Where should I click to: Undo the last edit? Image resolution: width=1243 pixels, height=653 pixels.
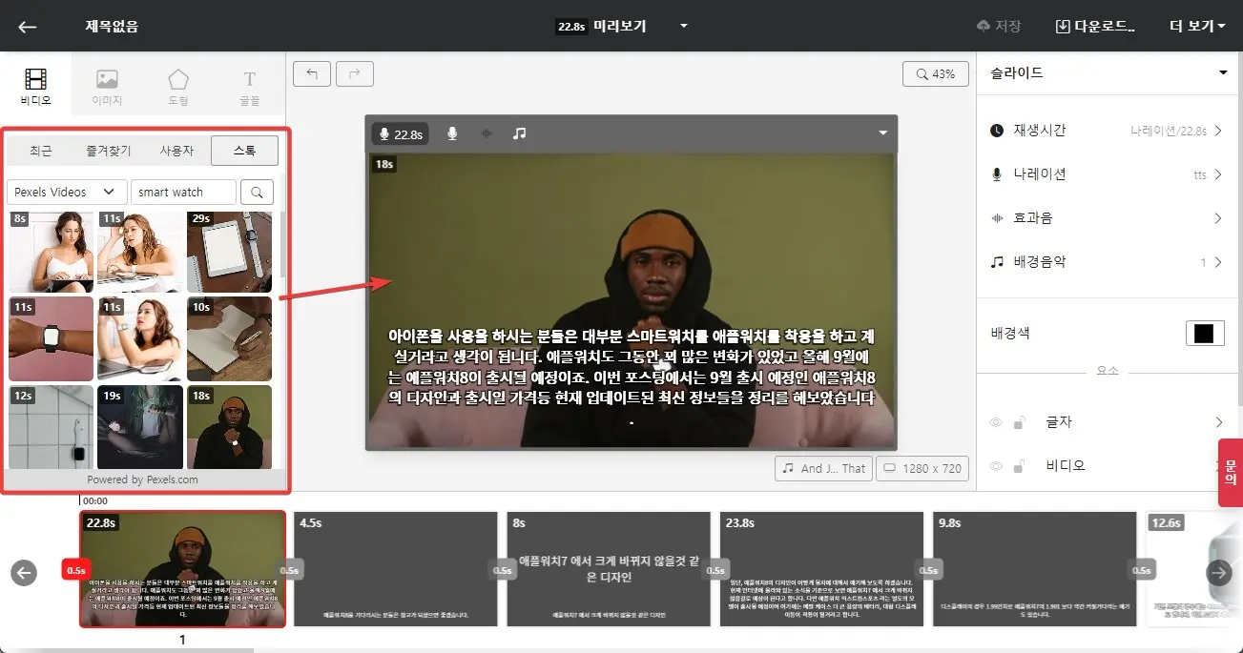click(x=312, y=73)
